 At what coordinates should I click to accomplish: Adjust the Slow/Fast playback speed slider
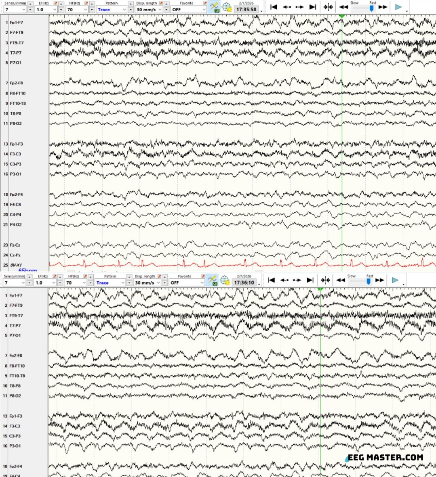point(371,7)
